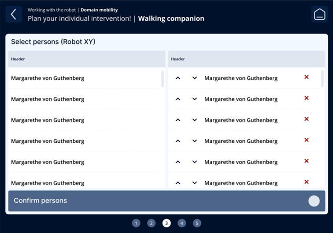The width and height of the screenshot is (333, 233).
Task: Select fifth Margarethe von Guthenberg in left list
Action: point(83,162)
